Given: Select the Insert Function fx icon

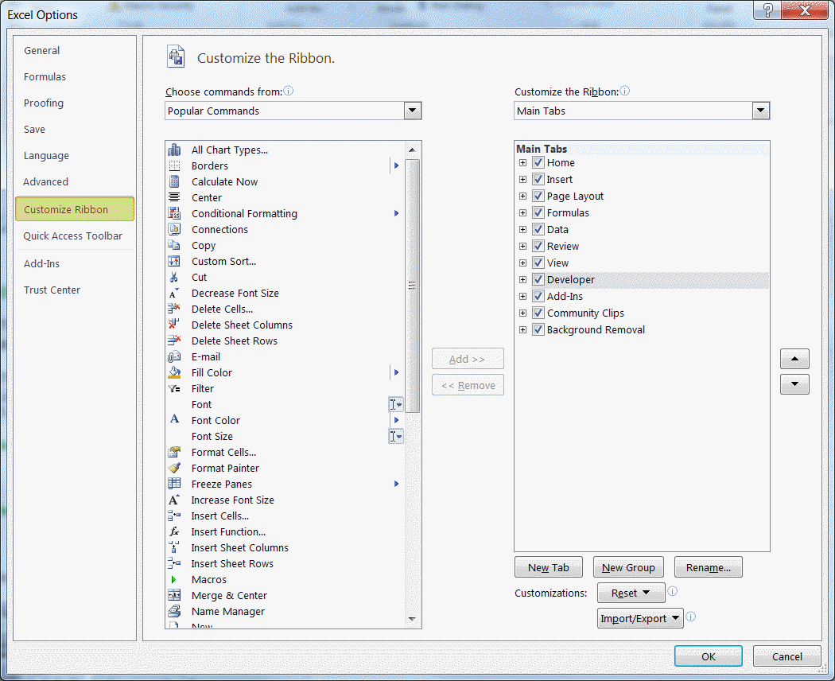Looking at the screenshot, I should (174, 531).
